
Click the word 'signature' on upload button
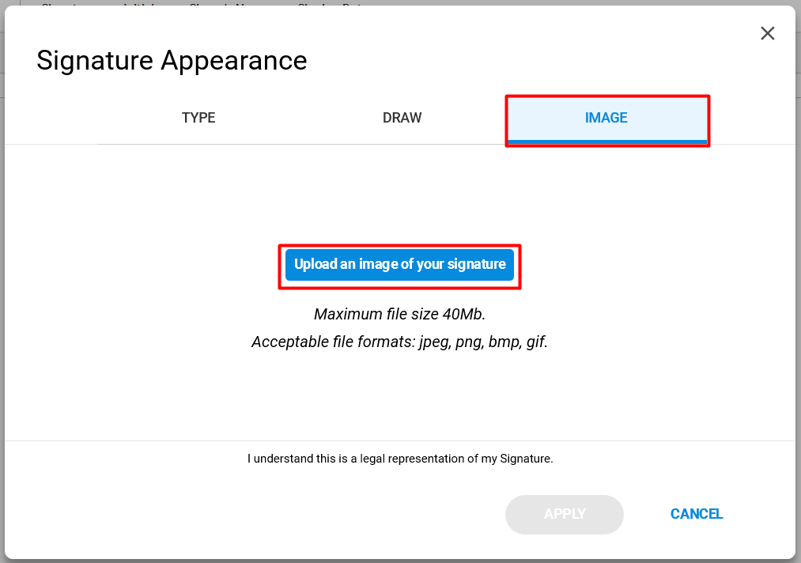point(476,265)
